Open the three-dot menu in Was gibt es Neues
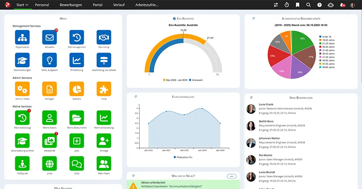Image resolution: width=362 pixels, height=189 pixels. tap(231, 176)
